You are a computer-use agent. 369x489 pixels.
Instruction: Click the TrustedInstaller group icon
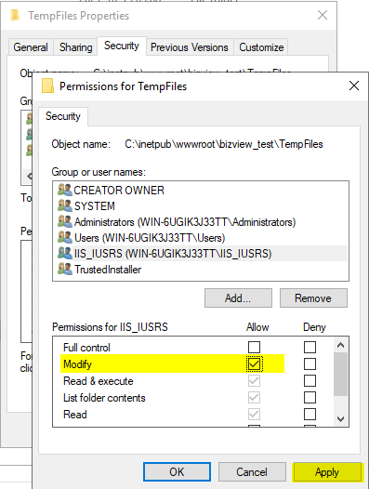[x=65, y=270]
